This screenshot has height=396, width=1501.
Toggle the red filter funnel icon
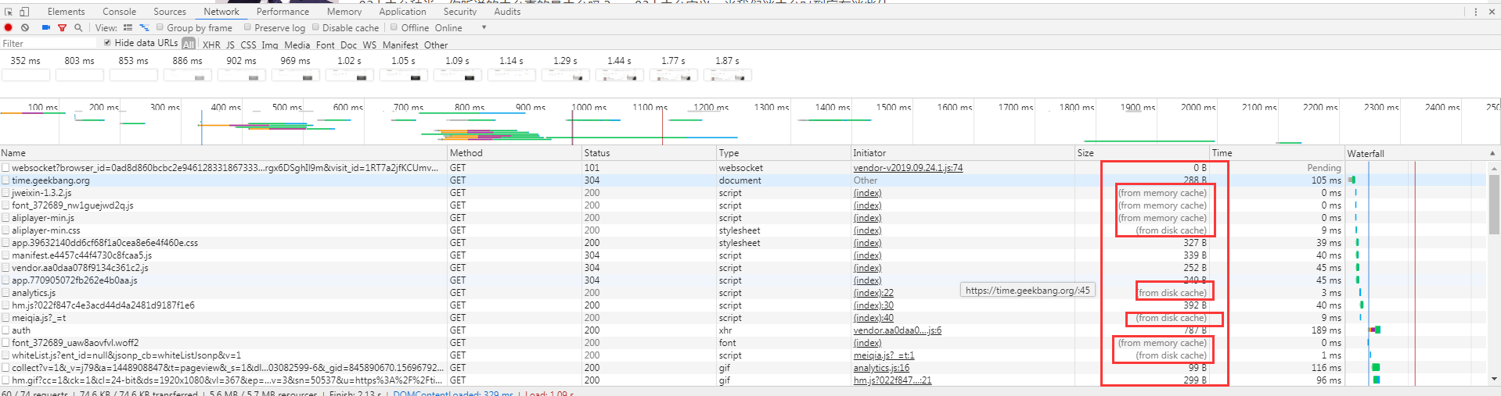click(62, 28)
